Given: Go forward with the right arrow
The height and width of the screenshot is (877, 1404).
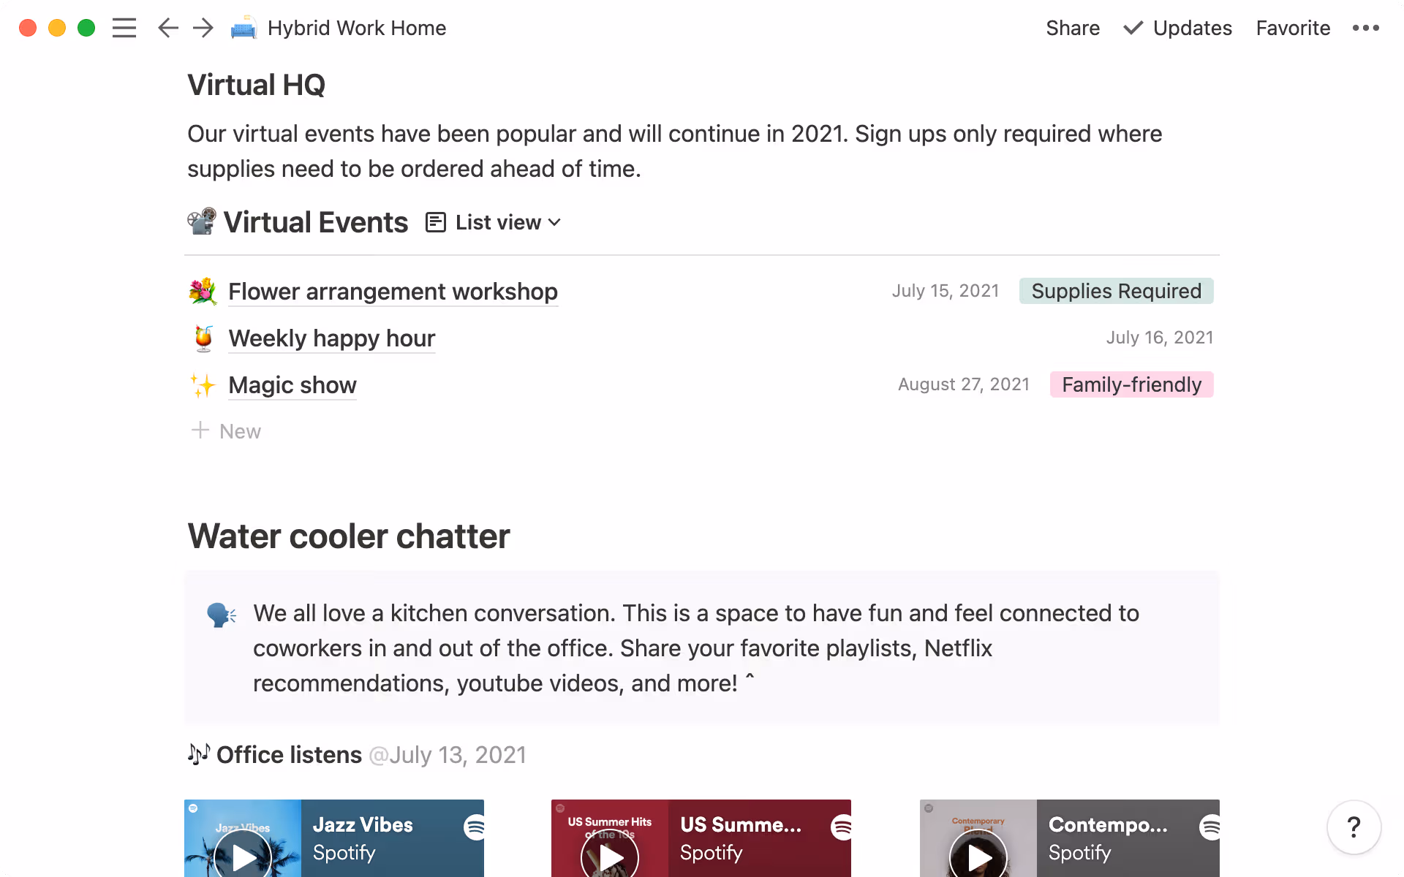Looking at the screenshot, I should 203,28.
